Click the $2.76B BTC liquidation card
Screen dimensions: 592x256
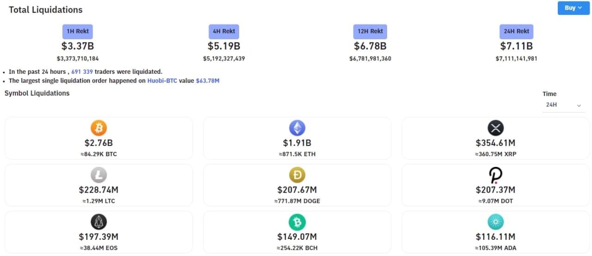click(x=99, y=138)
